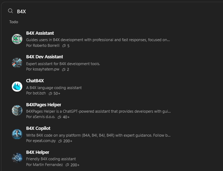The image size is (223, 171).
Task: Click conversation count icon next to bot.bzh
Action: click(50, 93)
